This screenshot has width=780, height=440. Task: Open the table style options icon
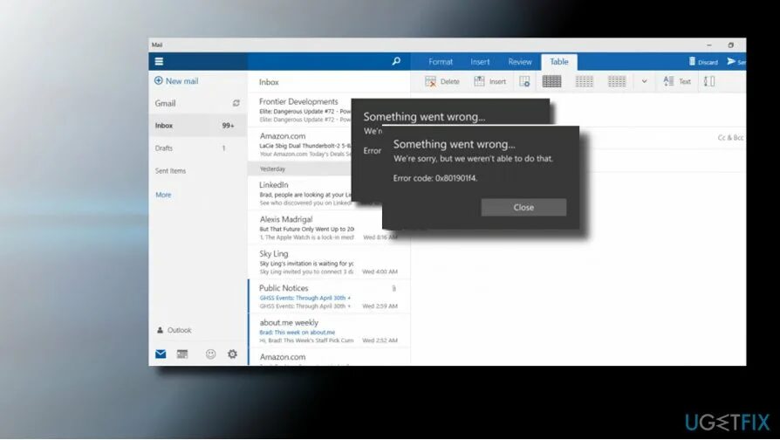point(524,82)
